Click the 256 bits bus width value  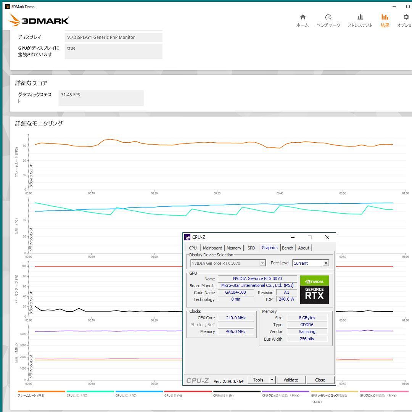307,339
